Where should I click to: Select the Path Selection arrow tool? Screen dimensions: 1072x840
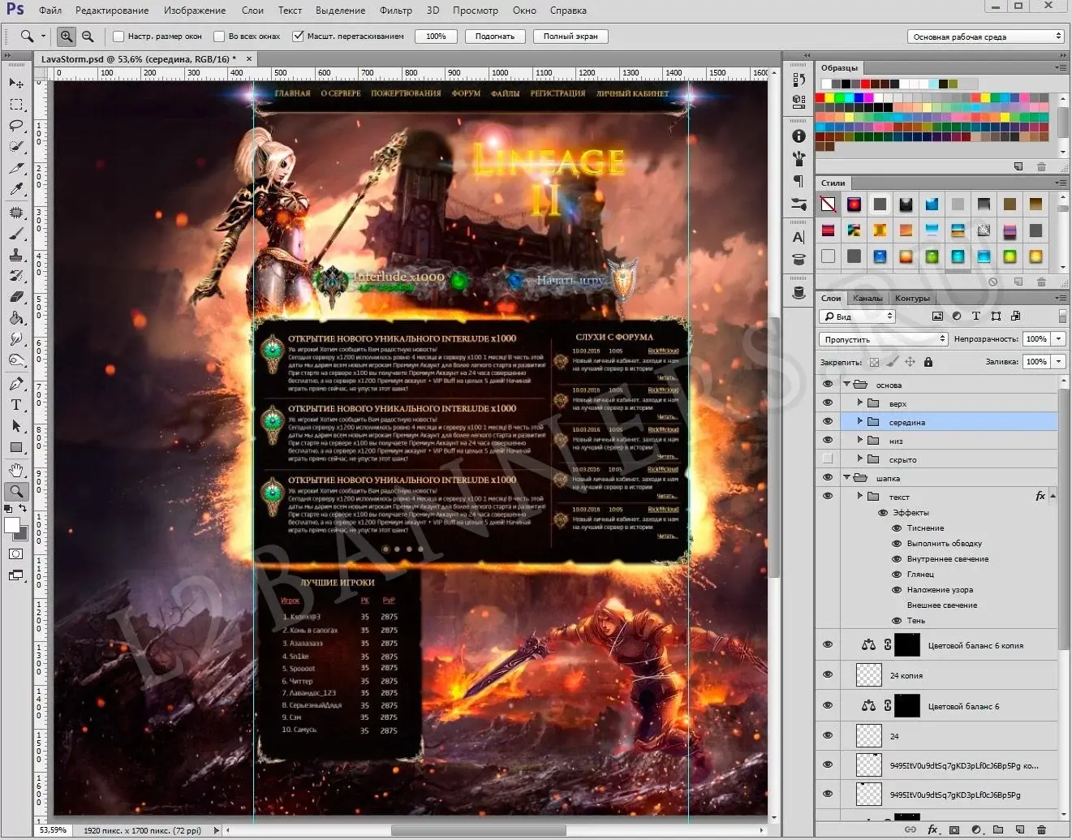pos(15,426)
